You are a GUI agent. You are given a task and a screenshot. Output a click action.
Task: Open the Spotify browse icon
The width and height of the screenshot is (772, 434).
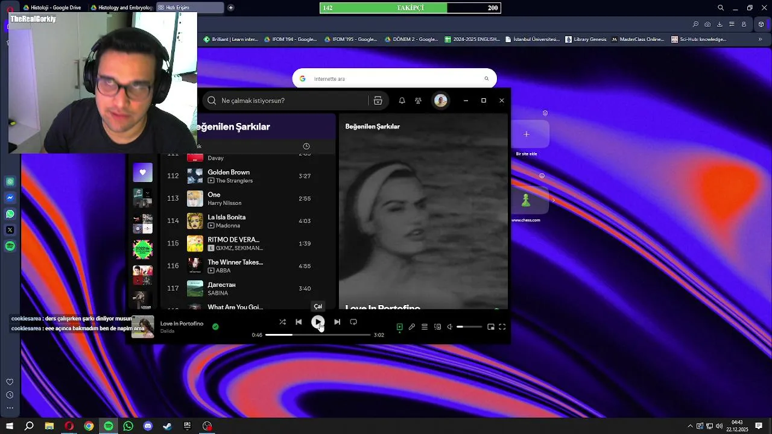click(378, 101)
